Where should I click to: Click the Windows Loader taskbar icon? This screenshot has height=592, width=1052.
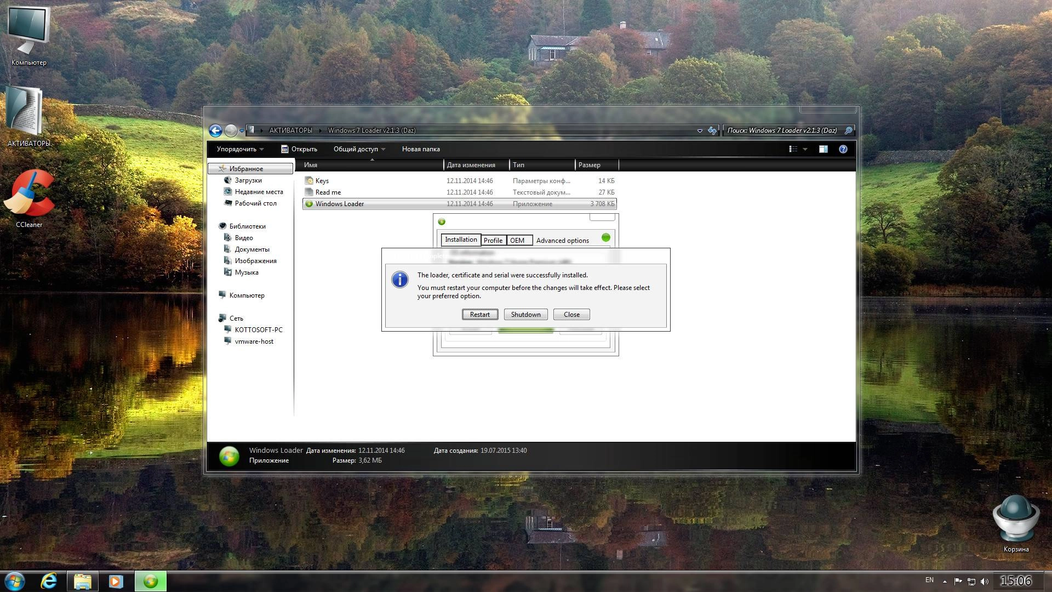click(150, 581)
